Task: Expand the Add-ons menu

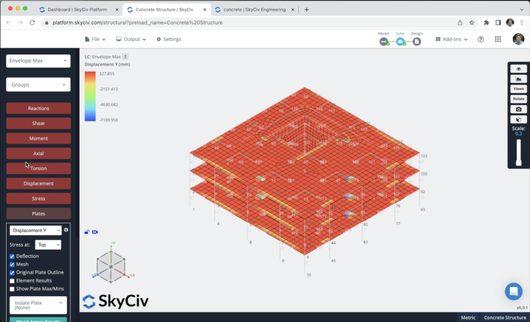Action: pyautogui.click(x=452, y=39)
